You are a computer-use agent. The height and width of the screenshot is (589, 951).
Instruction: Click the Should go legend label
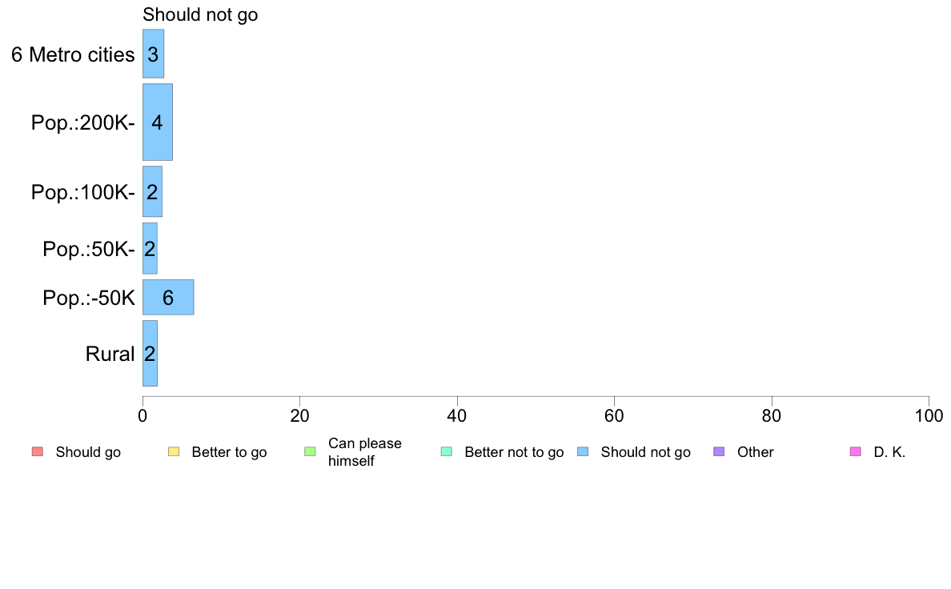(x=88, y=452)
